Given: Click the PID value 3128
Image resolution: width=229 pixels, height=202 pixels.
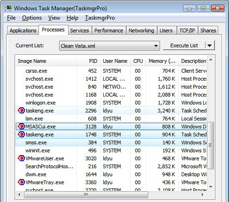Looking at the screenshot, I should pos(91,127).
